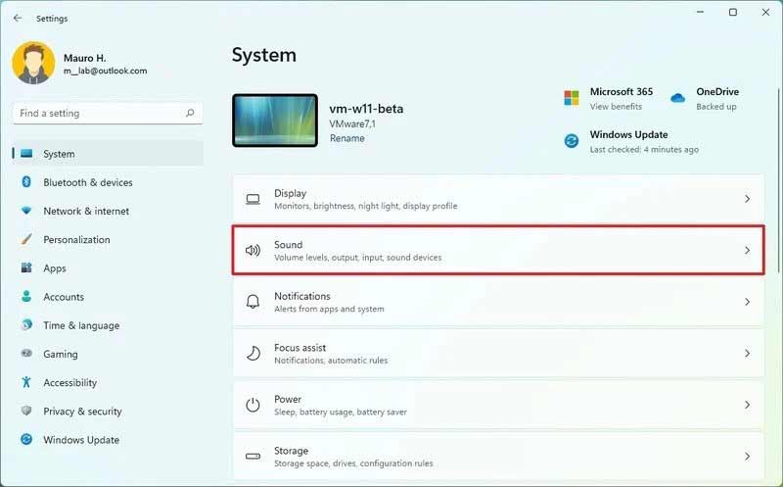
Task: Open Network & internet section
Action: pyautogui.click(x=108, y=211)
